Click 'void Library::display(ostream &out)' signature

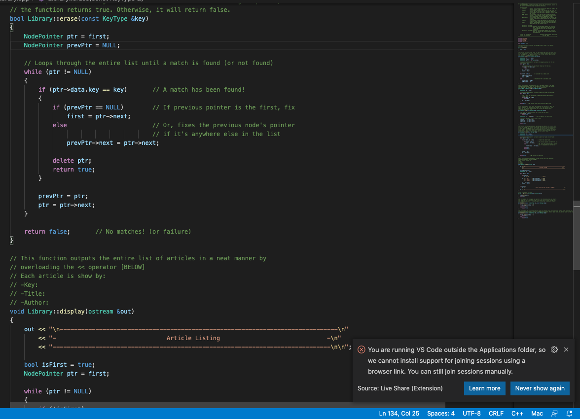tap(72, 312)
